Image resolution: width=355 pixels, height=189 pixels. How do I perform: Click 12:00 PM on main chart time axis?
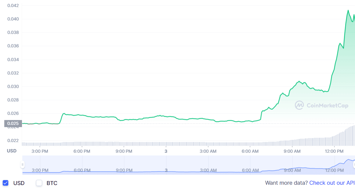point(334,151)
